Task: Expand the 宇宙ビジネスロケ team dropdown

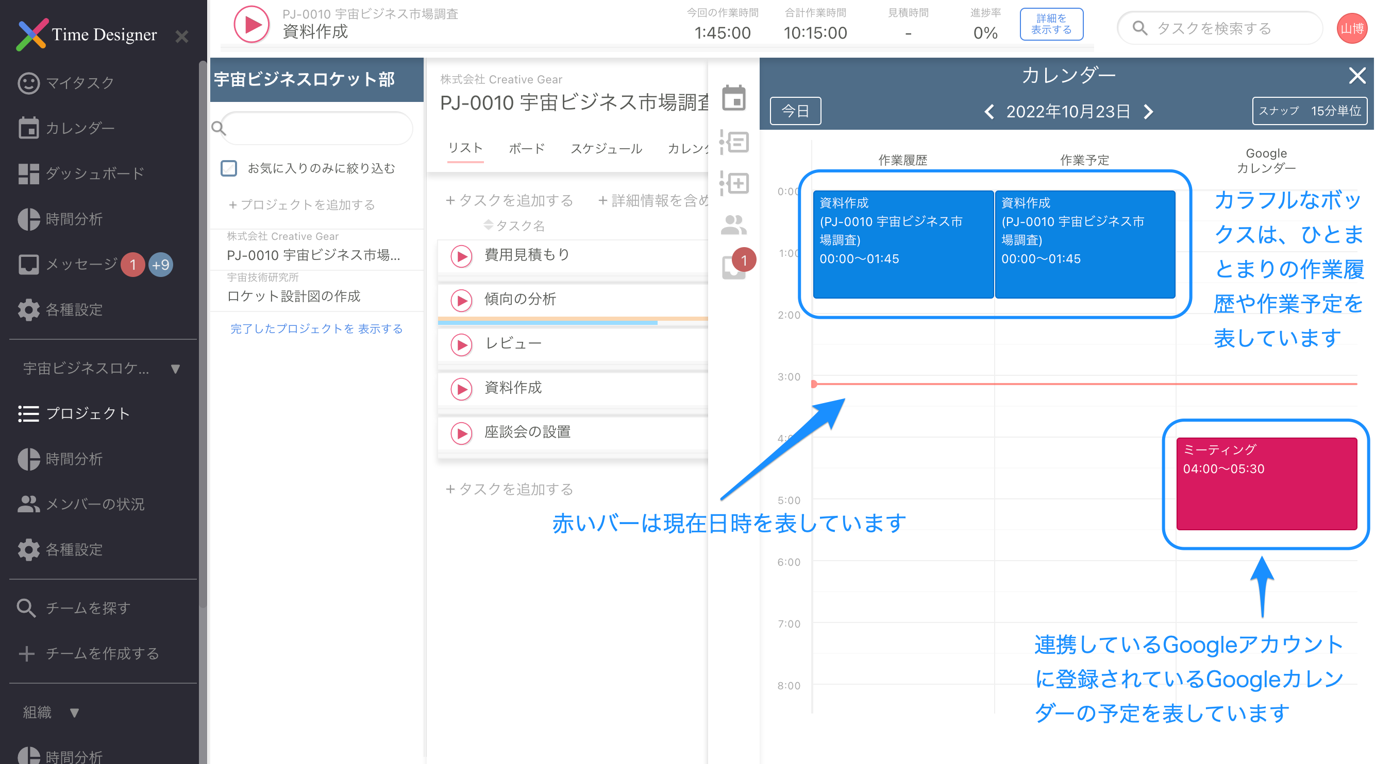Action: pos(174,368)
